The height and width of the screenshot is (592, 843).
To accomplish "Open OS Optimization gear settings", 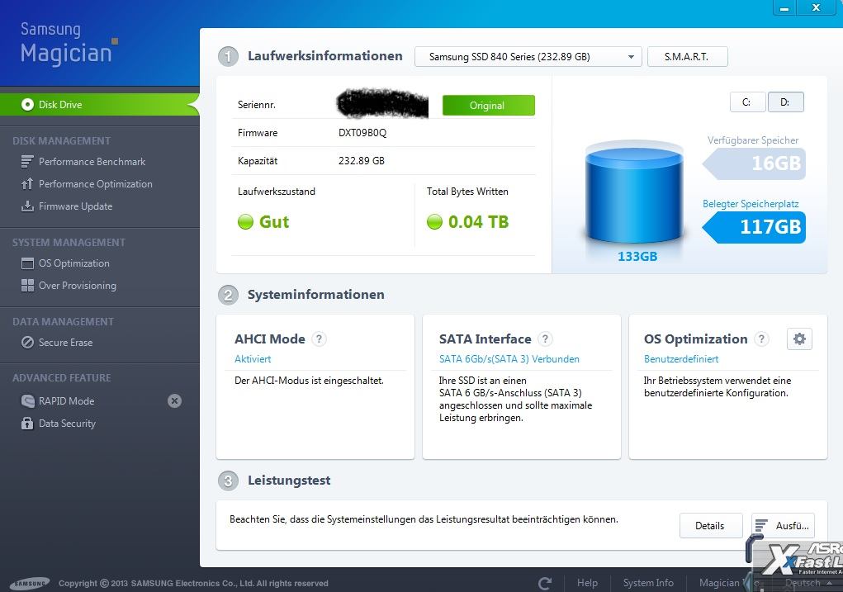I will [799, 339].
